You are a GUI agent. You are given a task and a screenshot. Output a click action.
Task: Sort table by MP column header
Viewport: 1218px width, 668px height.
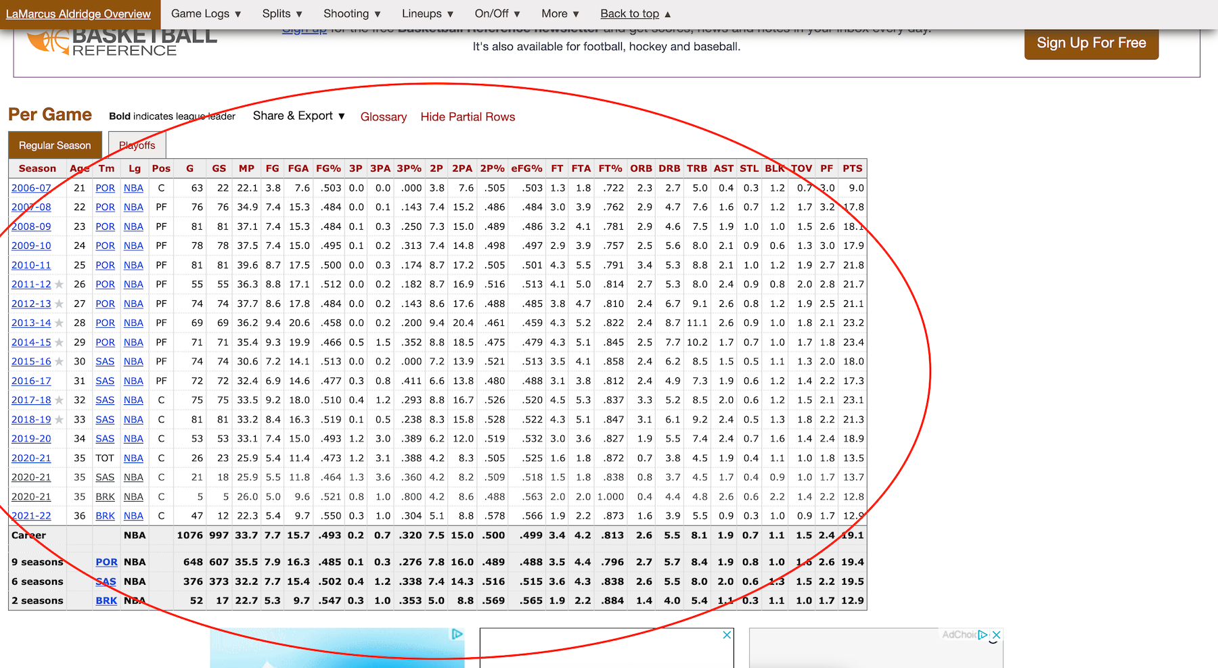tap(246, 168)
